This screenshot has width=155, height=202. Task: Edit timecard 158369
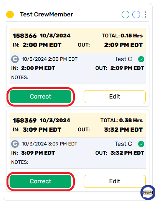(115, 181)
